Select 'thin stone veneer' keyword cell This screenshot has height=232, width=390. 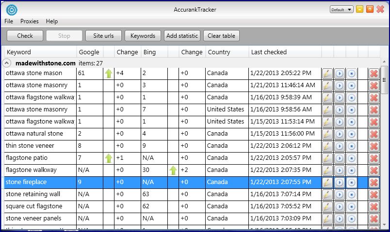click(40, 146)
